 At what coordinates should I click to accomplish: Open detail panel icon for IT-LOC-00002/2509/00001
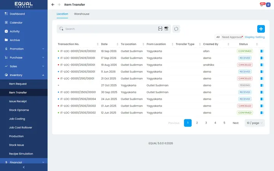(x=262, y=92)
